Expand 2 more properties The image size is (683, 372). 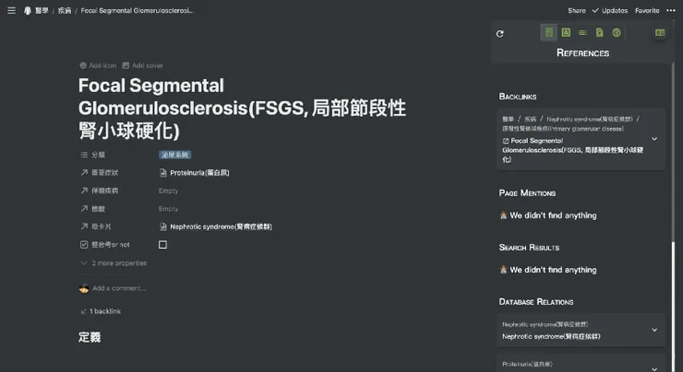click(x=114, y=263)
